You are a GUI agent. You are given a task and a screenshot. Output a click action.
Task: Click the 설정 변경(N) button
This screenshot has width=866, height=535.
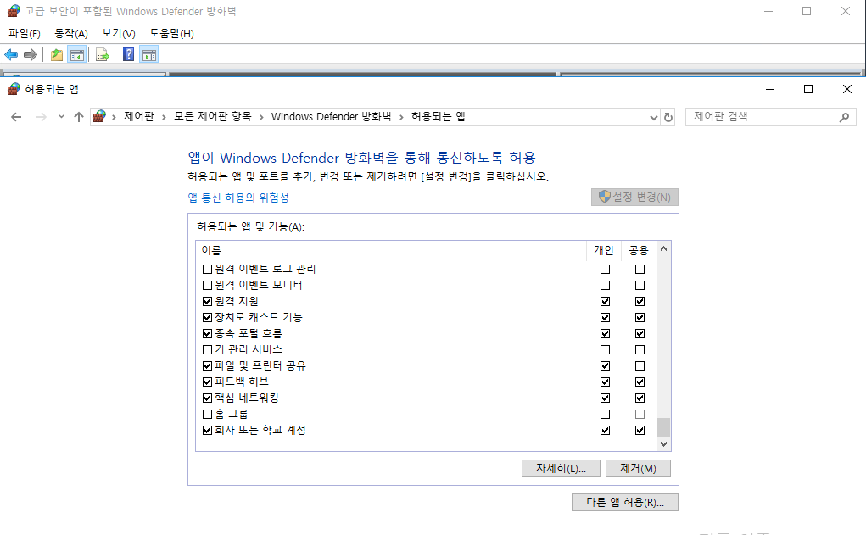[x=634, y=197]
